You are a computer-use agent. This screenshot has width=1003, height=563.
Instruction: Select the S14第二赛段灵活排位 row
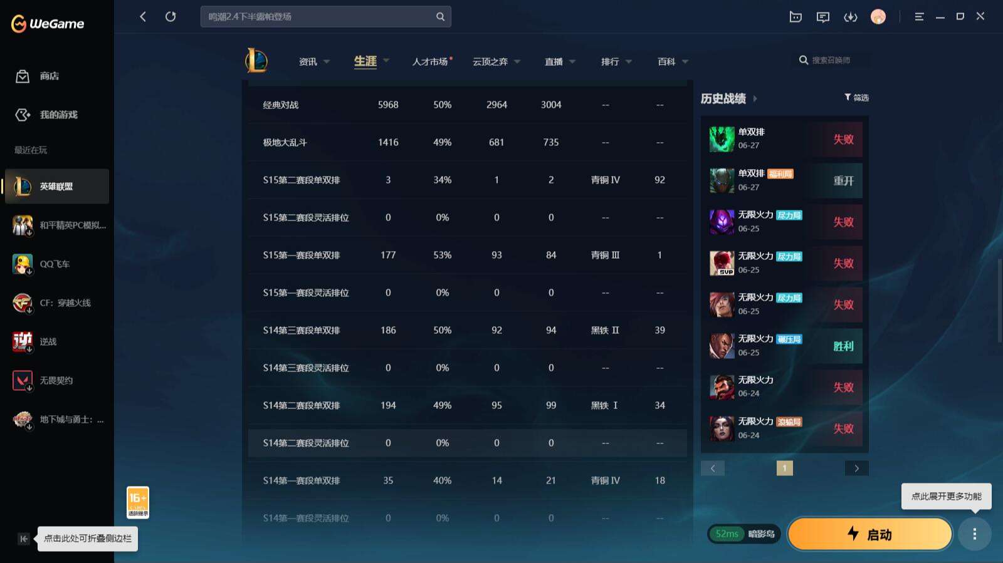point(468,443)
